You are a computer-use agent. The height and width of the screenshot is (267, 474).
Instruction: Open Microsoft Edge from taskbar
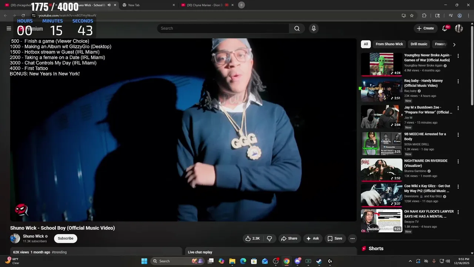[x=243, y=261]
